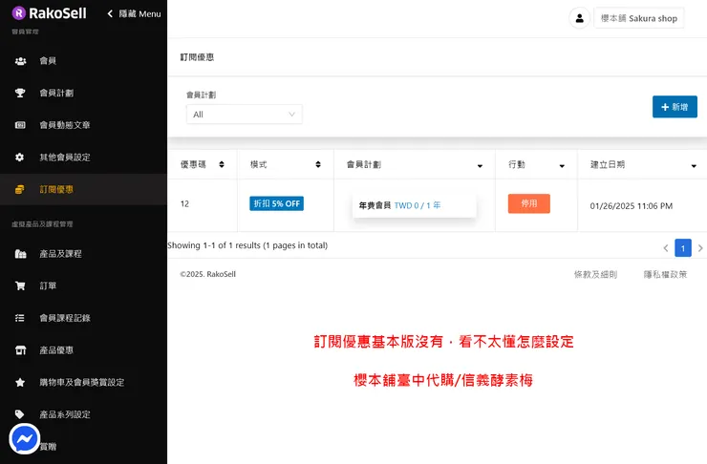Image resolution: width=707 pixels, height=464 pixels.
Task: Open the Messenger chat bubble
Action: (x=24, y=438)
